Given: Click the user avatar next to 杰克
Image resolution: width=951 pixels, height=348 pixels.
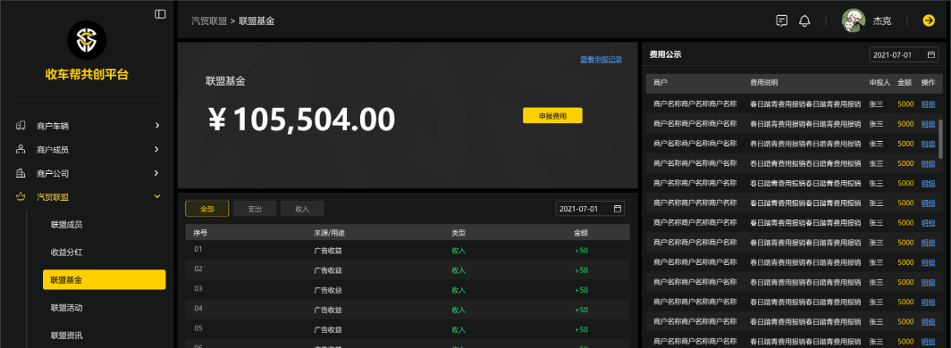Looking at the screenshot, I should point(854,21).
